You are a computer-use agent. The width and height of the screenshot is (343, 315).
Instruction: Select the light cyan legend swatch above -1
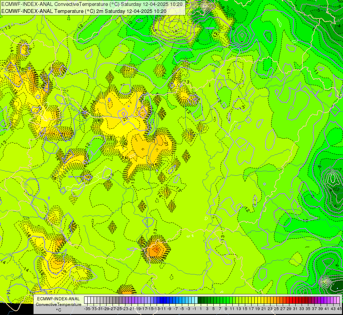point(193,300)
